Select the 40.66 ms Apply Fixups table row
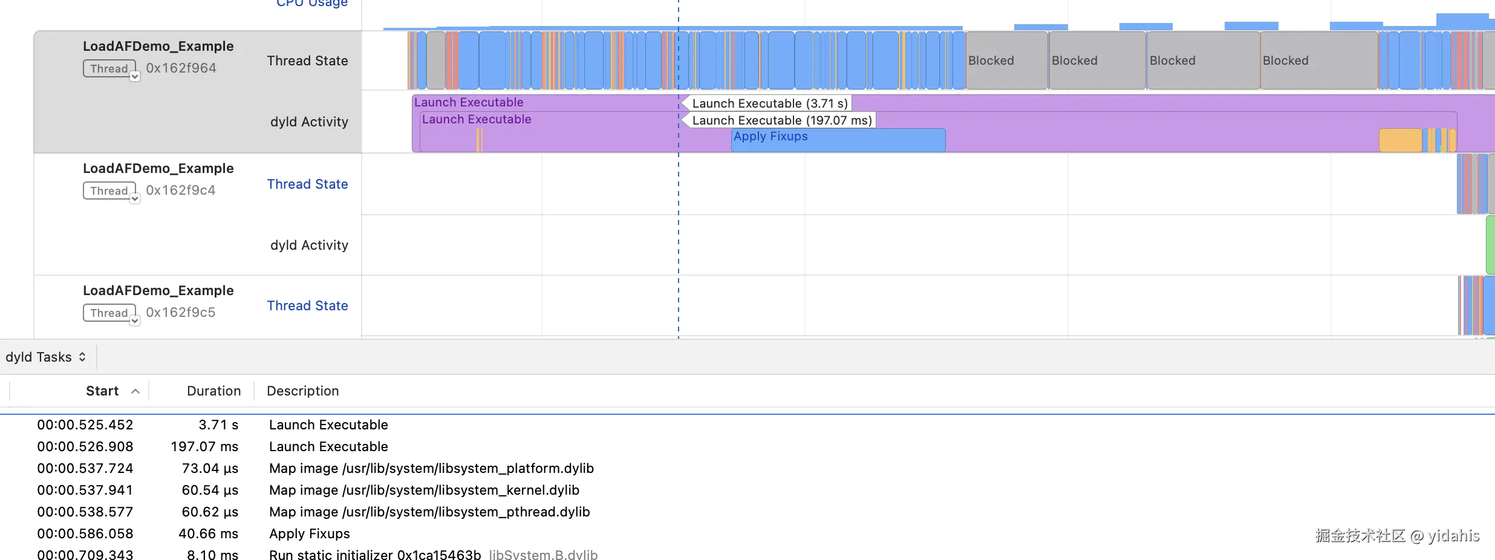The width and height of the screenshot is (1495, 560). click(309, 534)
